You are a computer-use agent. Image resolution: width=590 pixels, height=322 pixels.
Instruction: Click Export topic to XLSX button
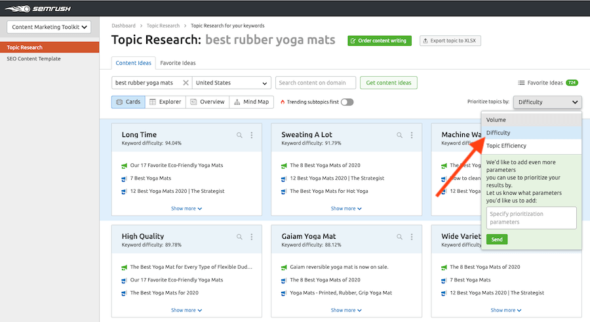click(x=450, y=41)
